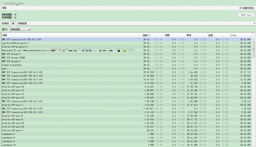Select row RMI TCP Connection(40)-183.16.0.100
The height and width of the screenshot is (147, 256).
click(127, 112)
